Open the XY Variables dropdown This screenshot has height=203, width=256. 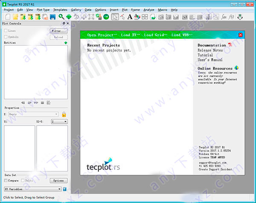tap(33, 189)
